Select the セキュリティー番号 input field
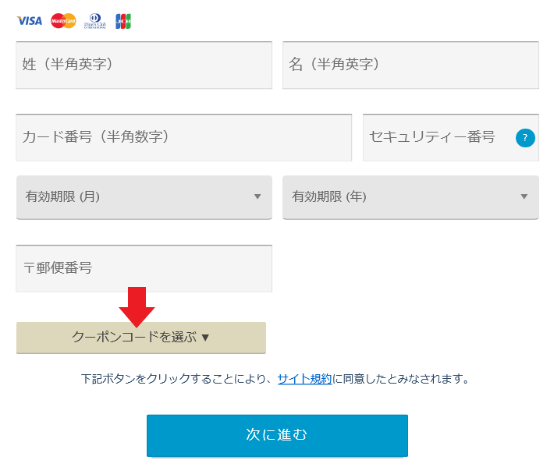The width and height of the screenshot is (554, 467). (x=437, y=137)
